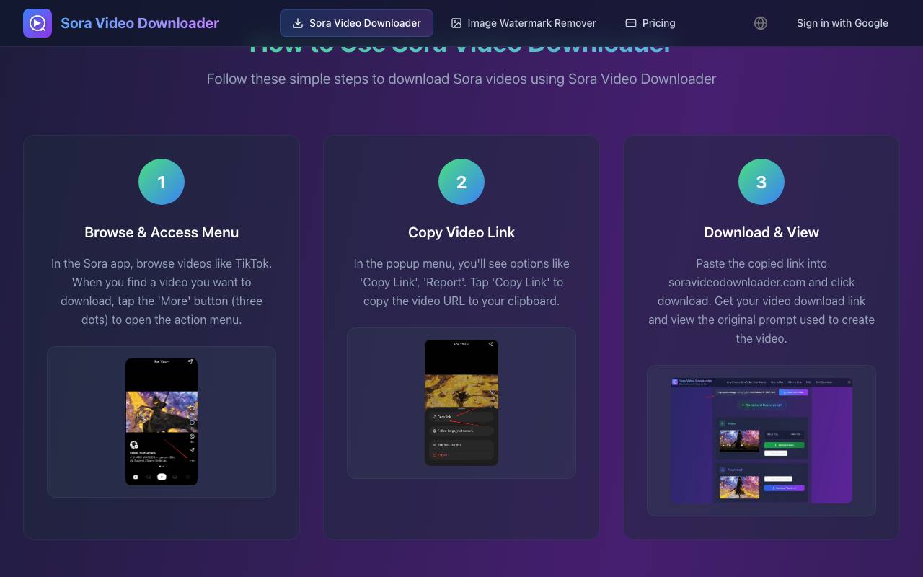Open the step 3 download page screenshot

[761, 441]
